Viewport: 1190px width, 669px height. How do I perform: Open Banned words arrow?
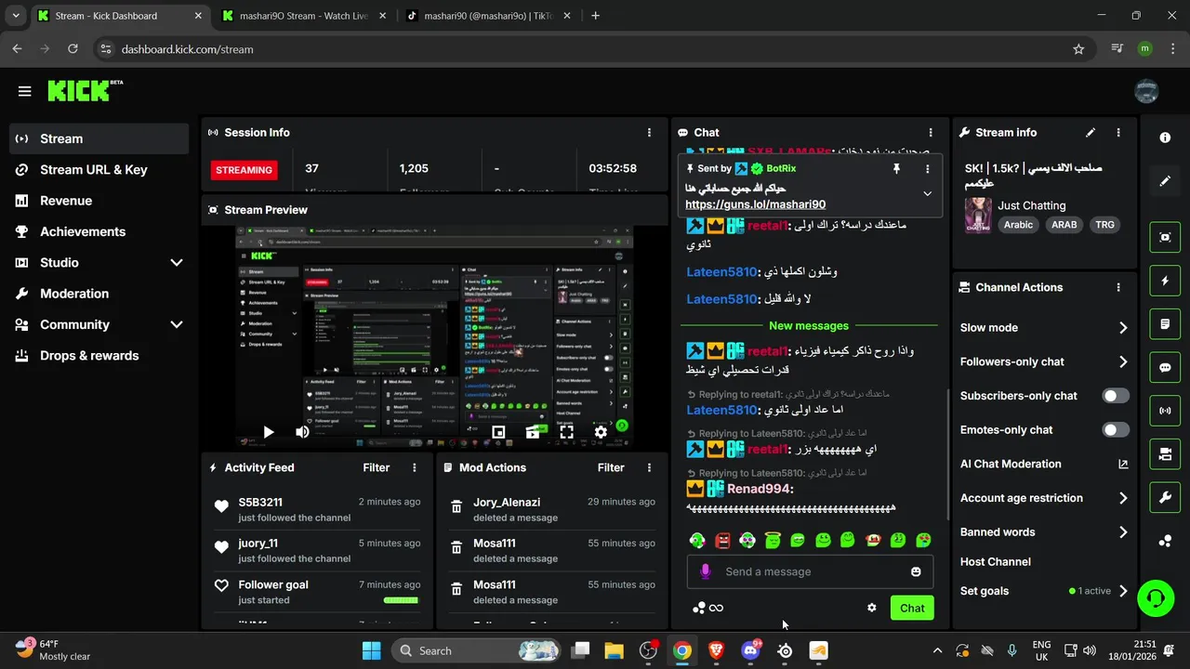1123,532
